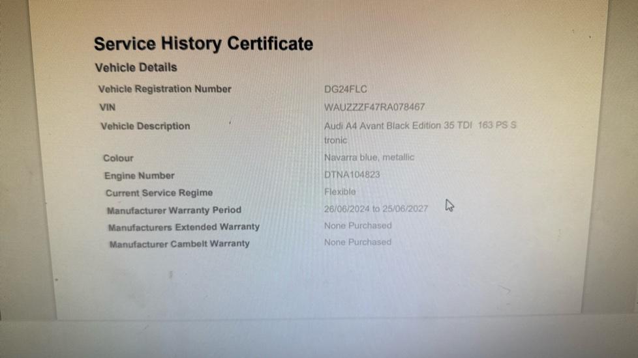
Task: Click the 'Manufacturer Cambelt Warranty' label
Action: tap(179, 244)
